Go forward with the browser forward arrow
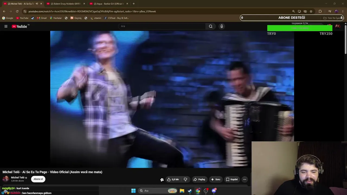The image size is (347, 195). (x=11, y=11)
